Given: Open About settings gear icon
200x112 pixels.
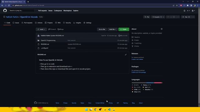Looking at the screenshot, I should pos(162,29).
